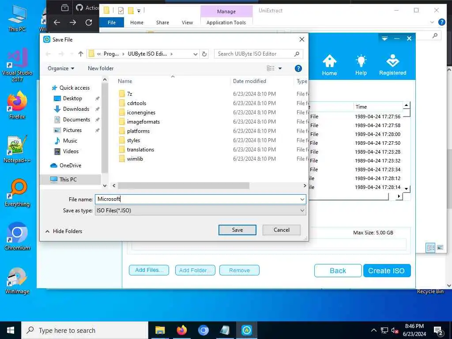This screenshot has height=339, width=452.
Task: Click the help question mark in Save File dialog
Action: (x=298, y=68)
